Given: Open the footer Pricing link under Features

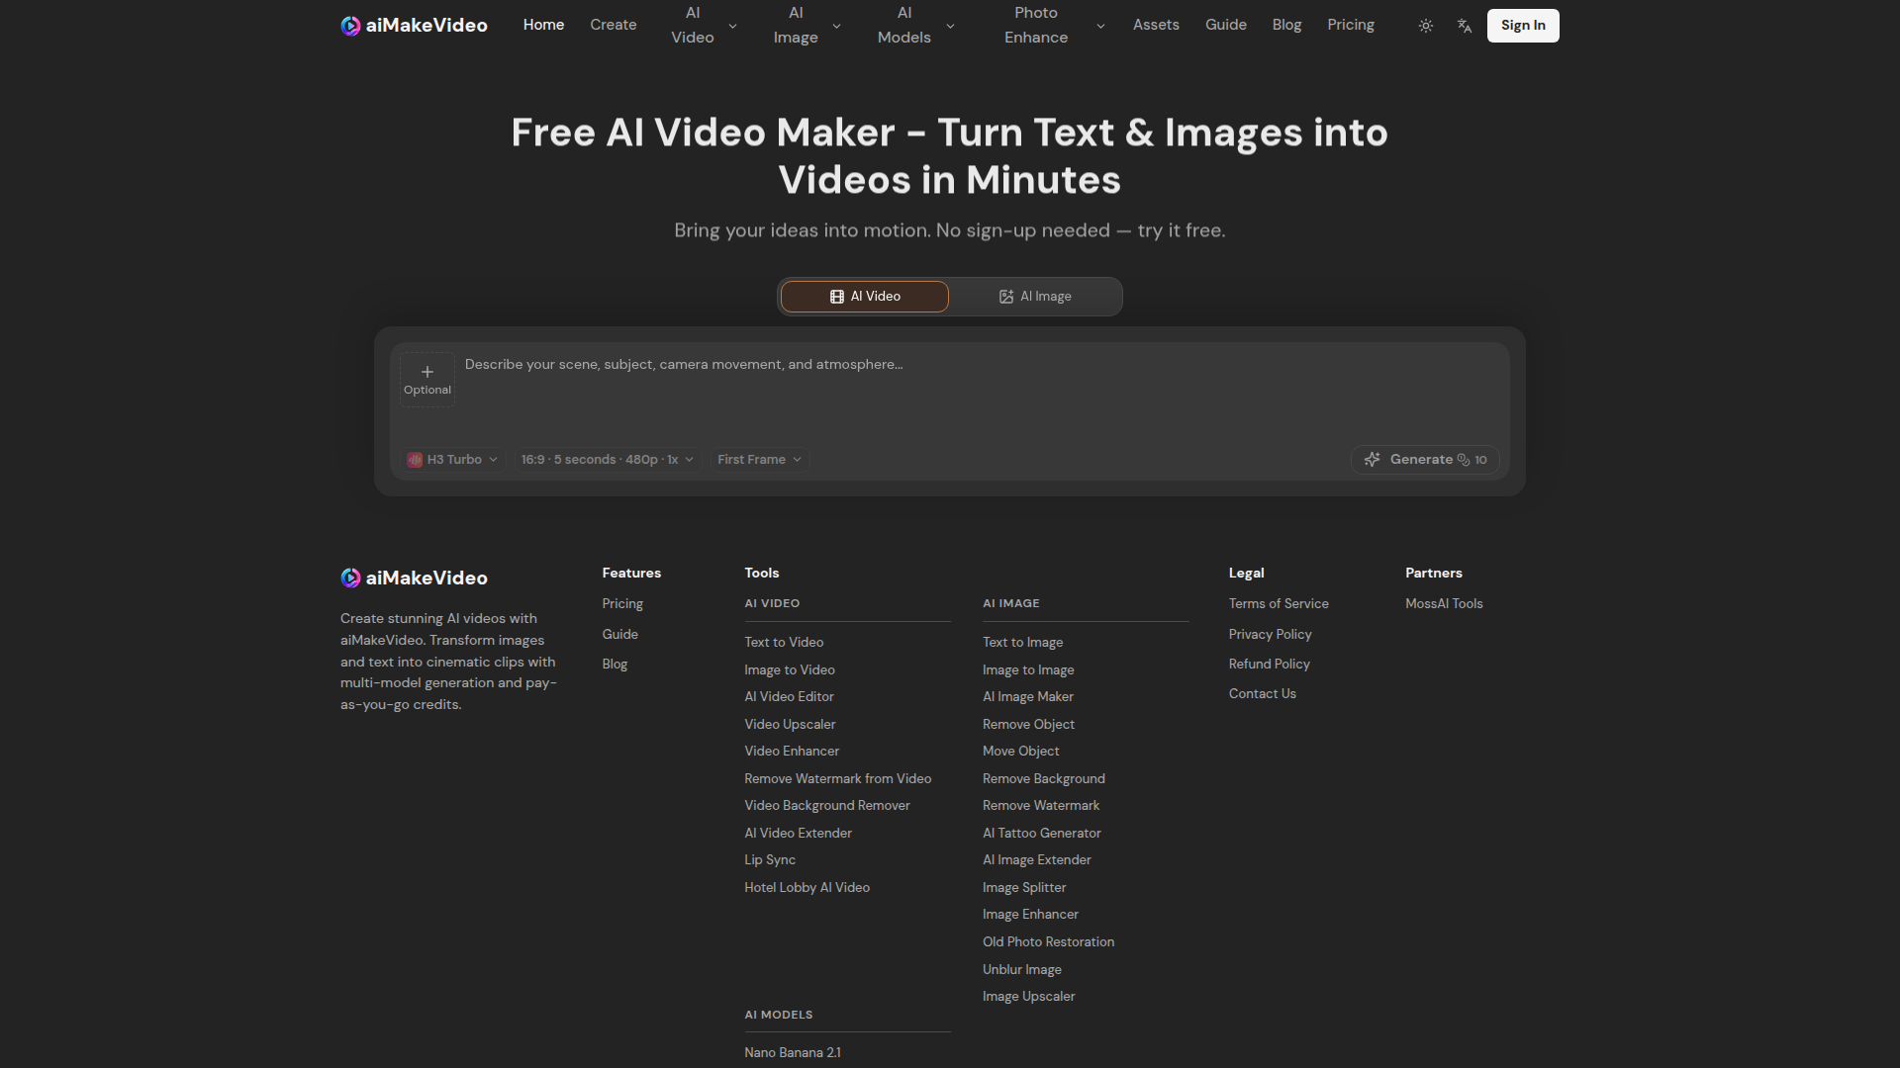Looking at the screenshot, I should coord(622,604).
